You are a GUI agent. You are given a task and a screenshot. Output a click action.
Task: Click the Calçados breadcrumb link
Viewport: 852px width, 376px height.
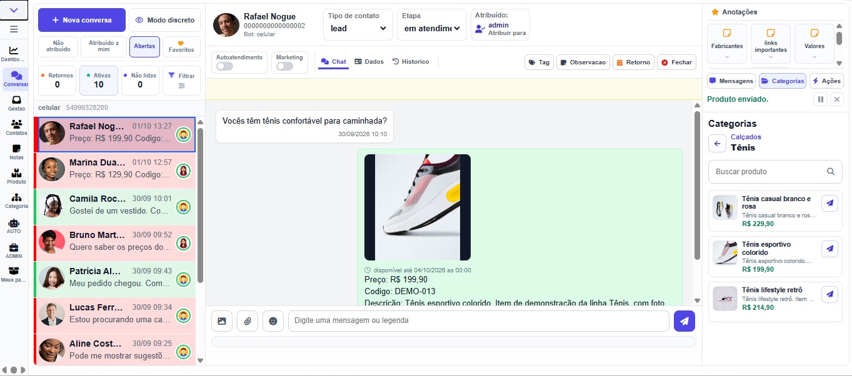pos(746,137)
